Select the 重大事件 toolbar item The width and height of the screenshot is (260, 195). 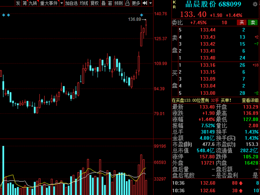[49, 3]
